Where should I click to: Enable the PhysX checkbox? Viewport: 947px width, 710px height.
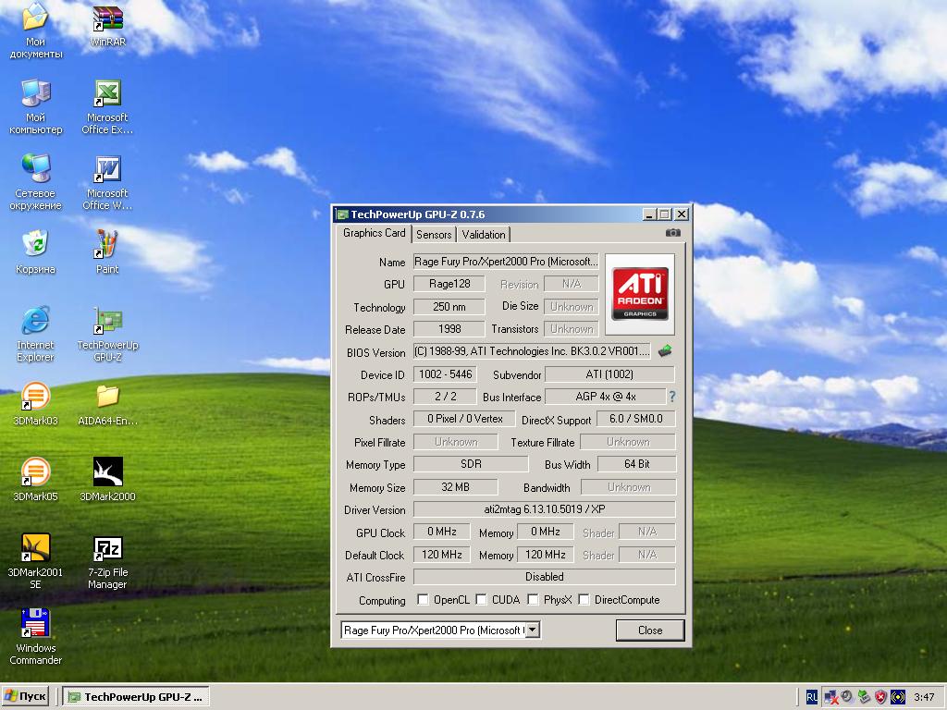click(x=533, y=599)
